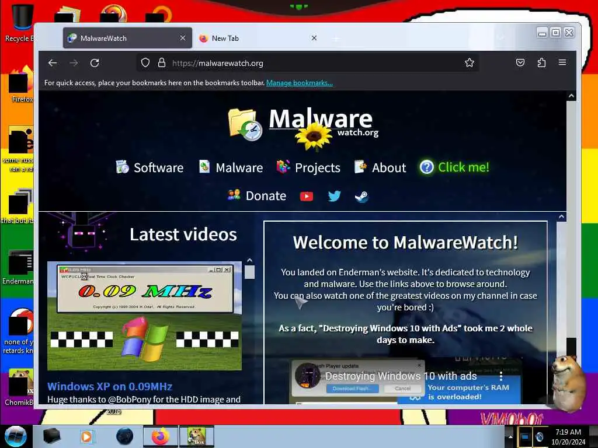Open the Twitter bird icon
Screen dimensions: 598x448
click(334, 196)
